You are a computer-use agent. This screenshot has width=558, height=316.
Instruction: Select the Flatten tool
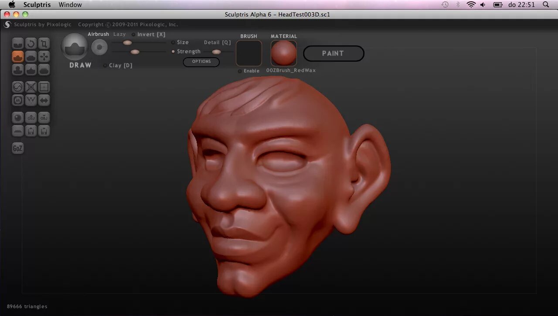(x=31, y=56)
